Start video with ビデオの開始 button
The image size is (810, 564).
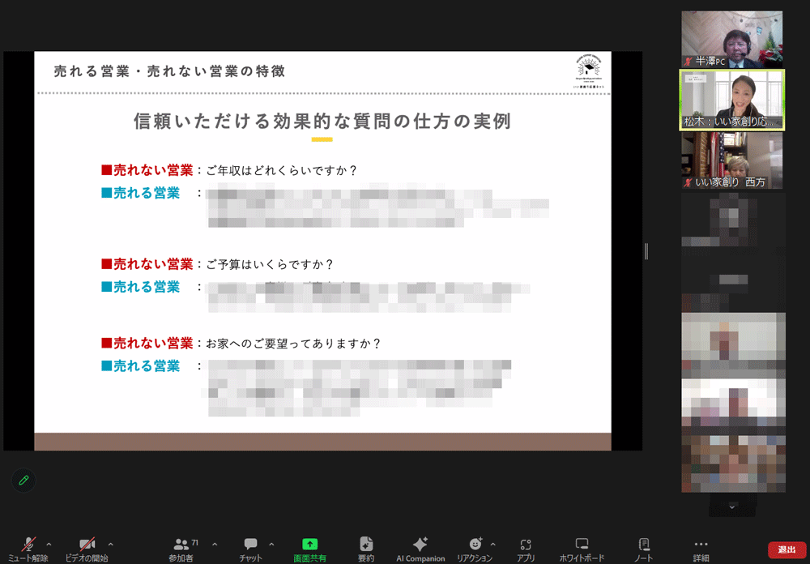coord(87,547)
